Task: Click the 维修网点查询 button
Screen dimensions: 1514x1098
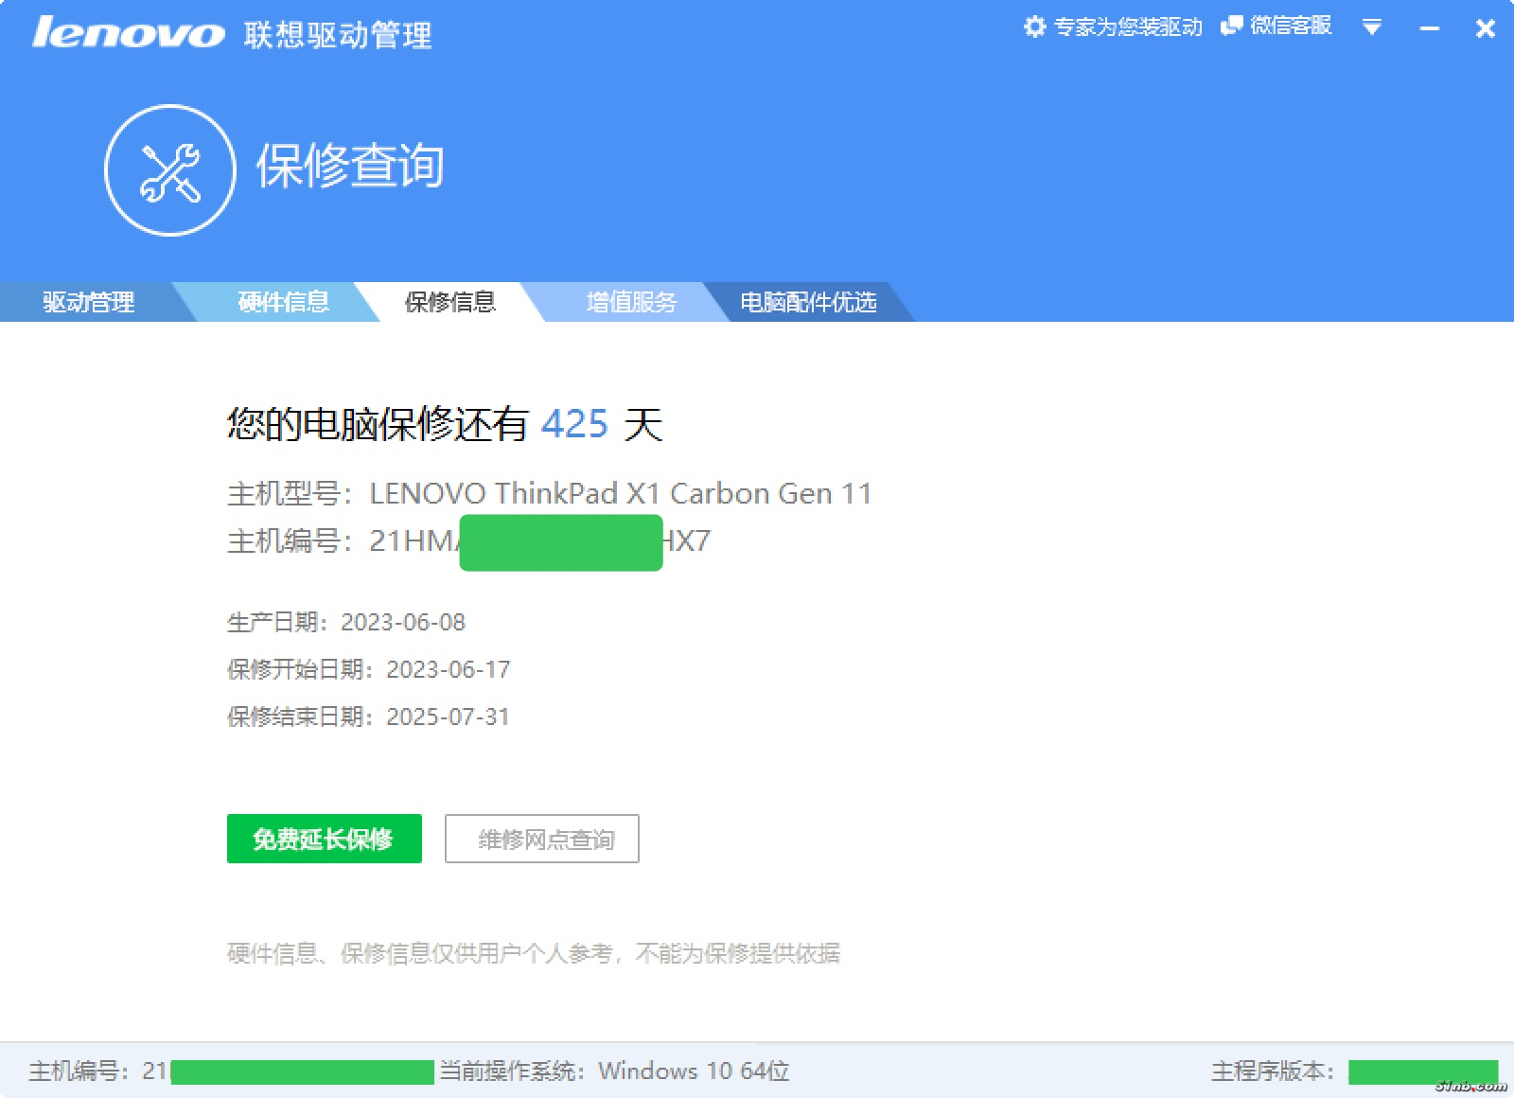Action: tap(542, 839)
